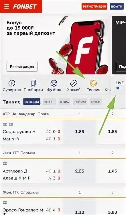The height and width of the screenshot is (215, 126).
Task: Select the Футбол soccer ball icon
Action: 54,83
